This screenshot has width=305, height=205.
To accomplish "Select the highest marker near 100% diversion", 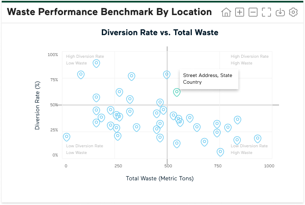I will pyautogui.click(x=96, y=63).
